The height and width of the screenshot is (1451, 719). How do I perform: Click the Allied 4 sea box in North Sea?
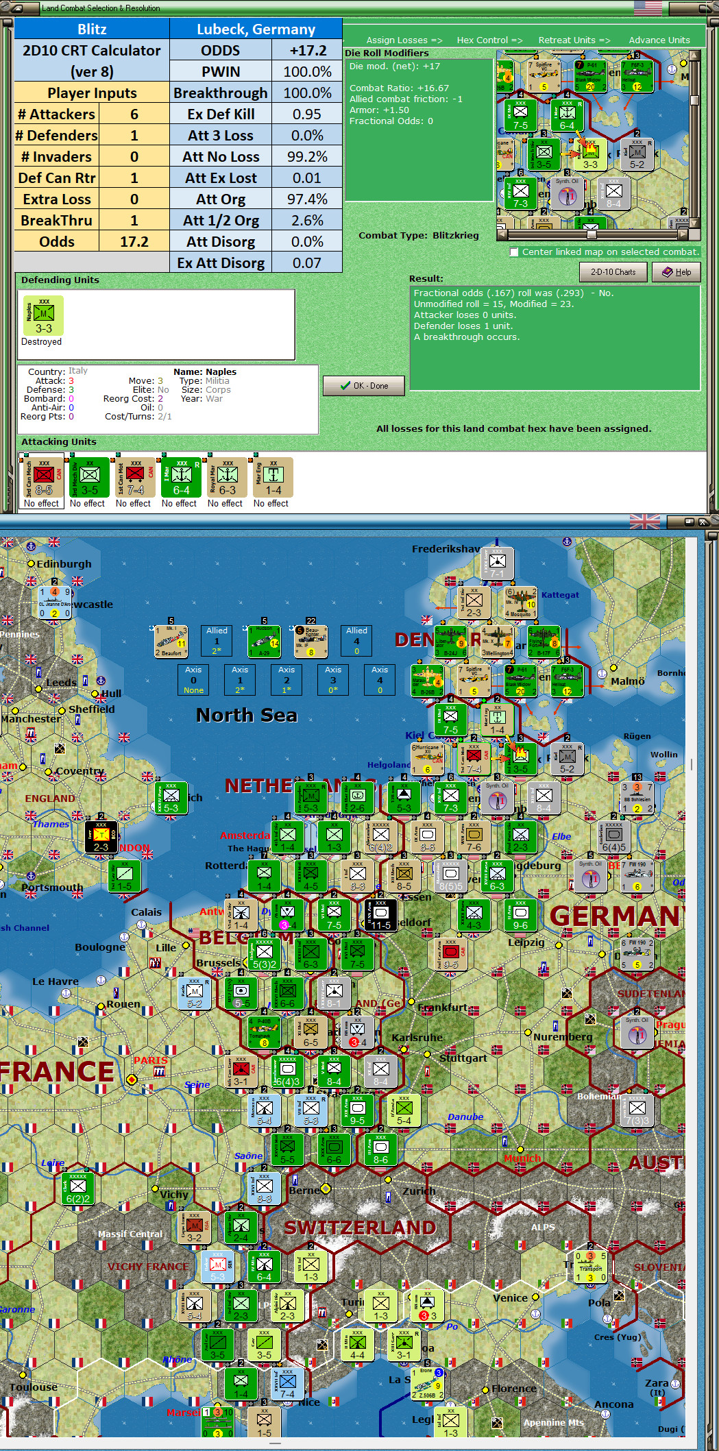point(356,640)
